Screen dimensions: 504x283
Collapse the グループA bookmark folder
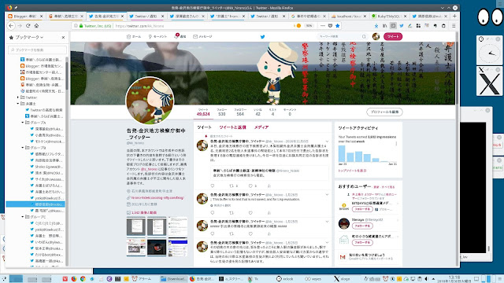click(23, 123)
